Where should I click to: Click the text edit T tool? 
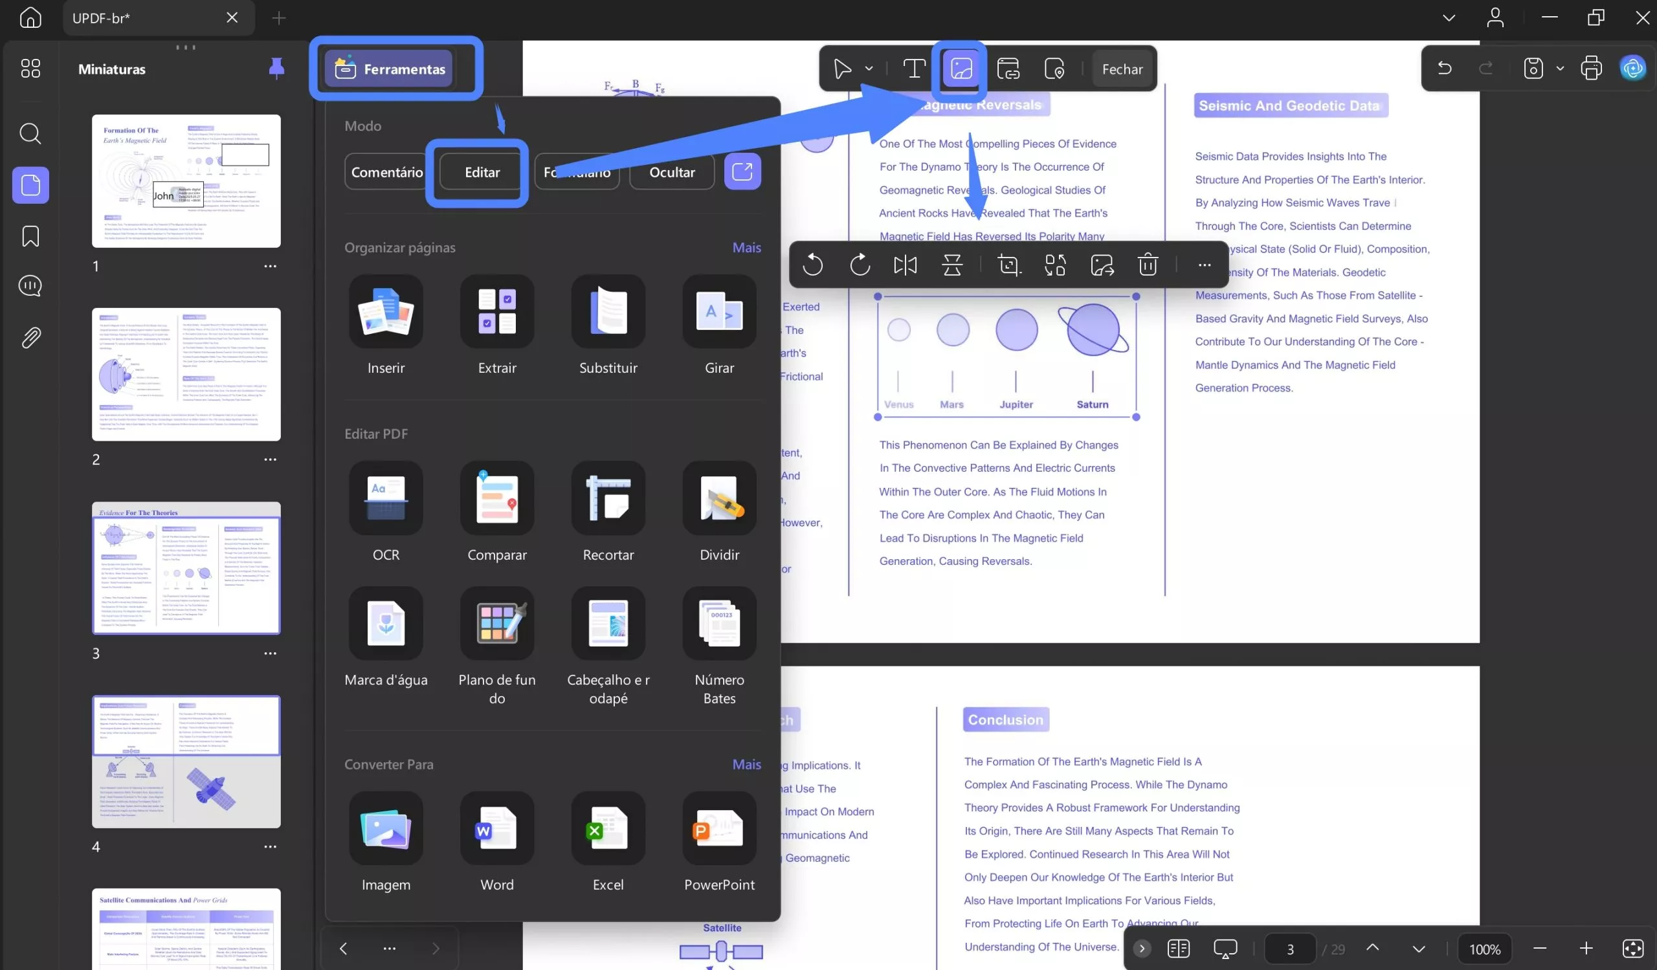click(913, 69)
